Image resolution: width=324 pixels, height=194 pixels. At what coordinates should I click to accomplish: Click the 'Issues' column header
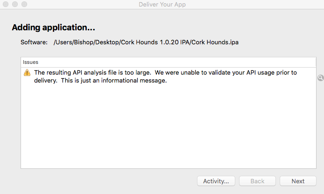(30, 62)
